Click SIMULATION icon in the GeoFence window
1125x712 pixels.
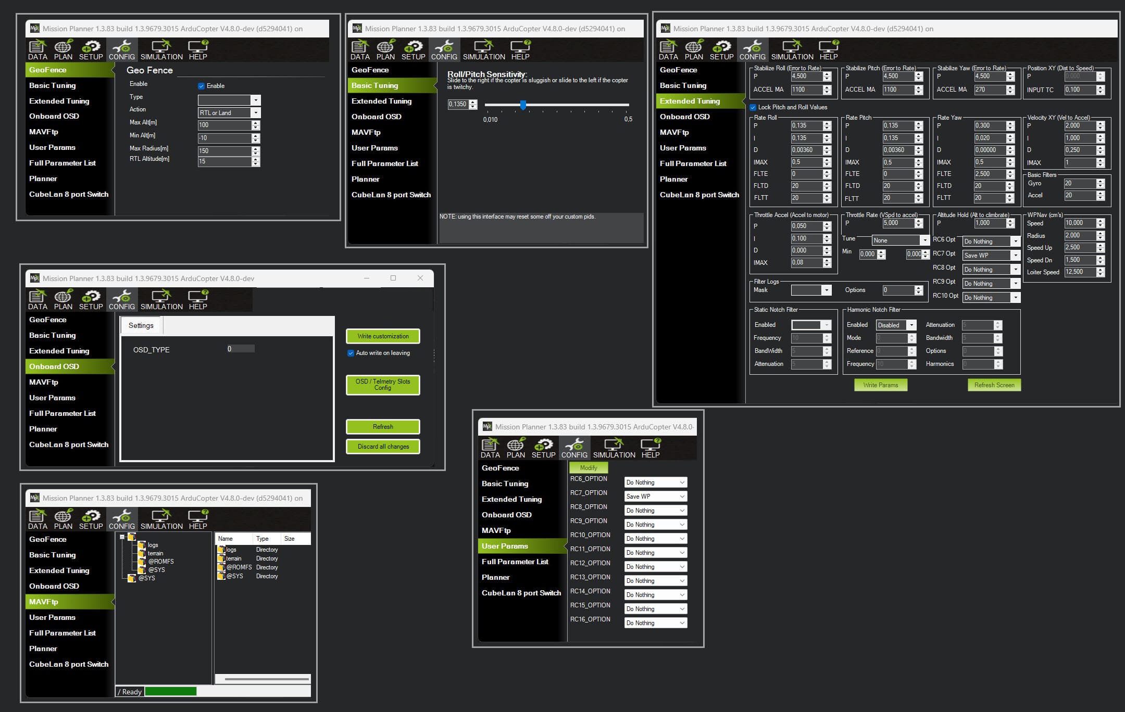tap(161, 50)
